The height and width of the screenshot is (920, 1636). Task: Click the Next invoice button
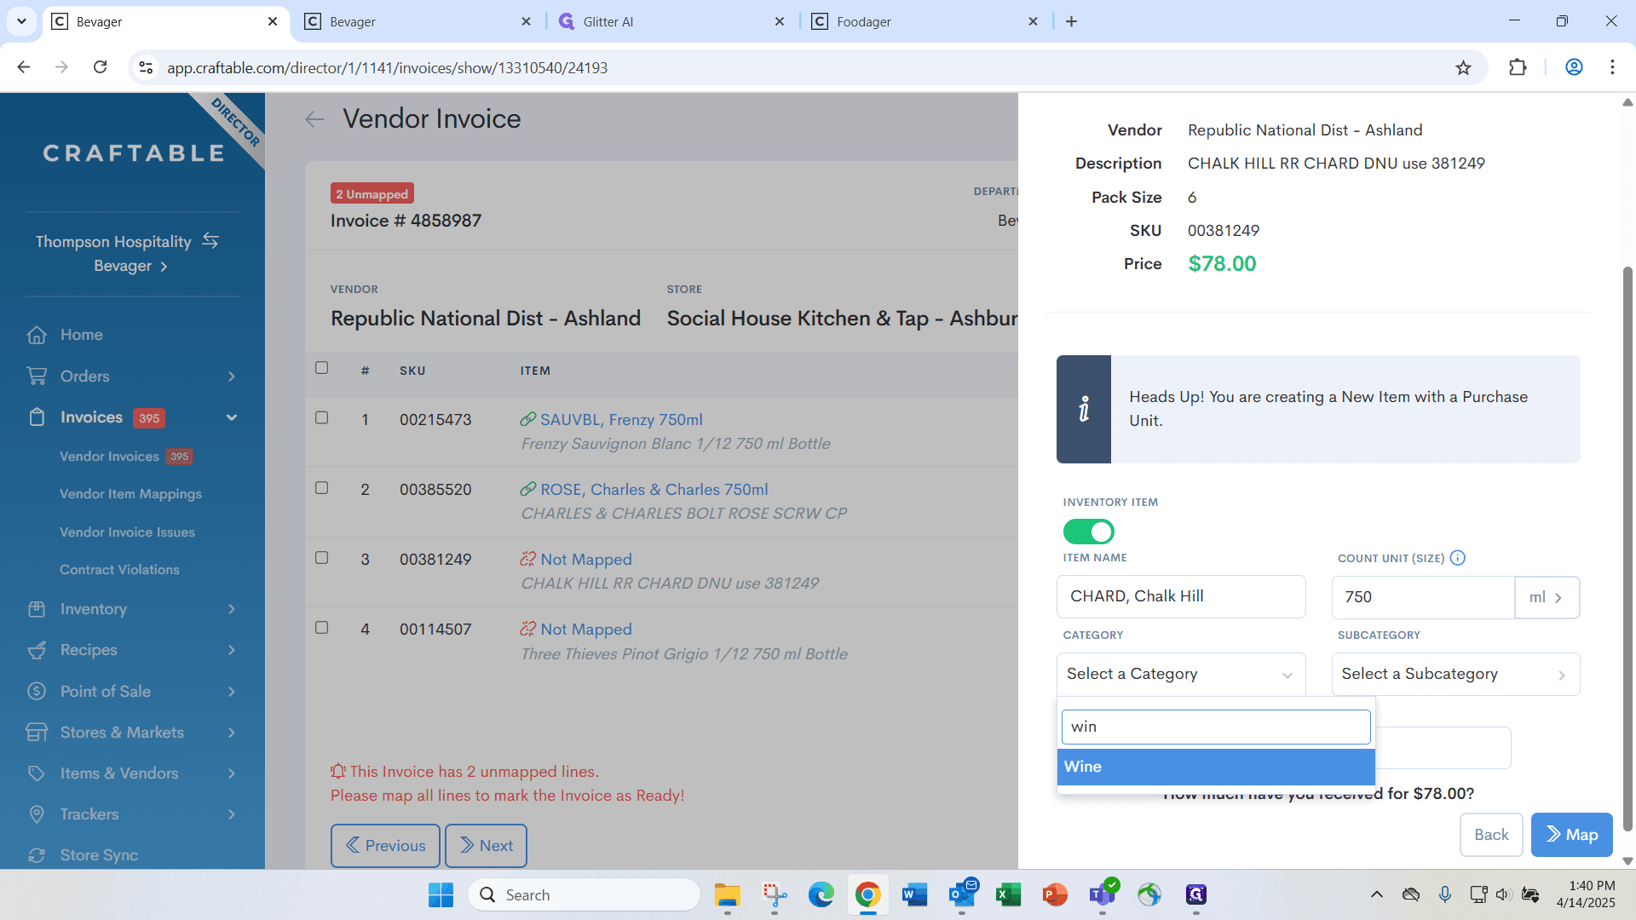pos(486,846)
